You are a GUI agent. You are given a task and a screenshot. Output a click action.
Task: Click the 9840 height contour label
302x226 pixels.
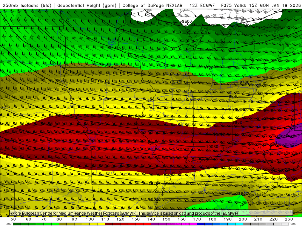pyautogui.click(x=234, y=96)
